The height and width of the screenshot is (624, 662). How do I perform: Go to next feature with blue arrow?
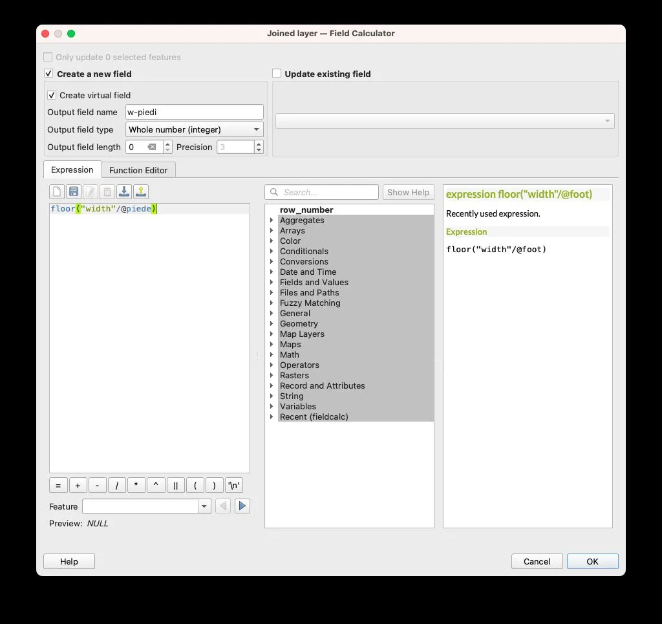click(x=242, y=506)
